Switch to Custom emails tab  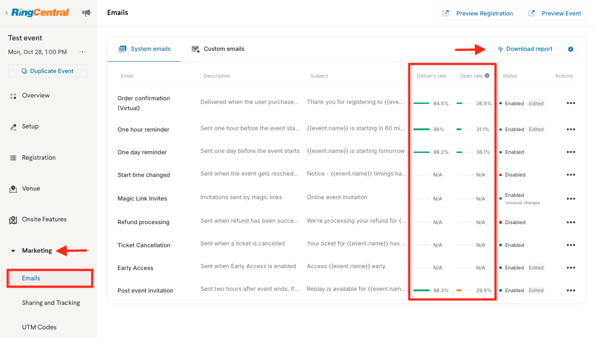click(218, 49)
